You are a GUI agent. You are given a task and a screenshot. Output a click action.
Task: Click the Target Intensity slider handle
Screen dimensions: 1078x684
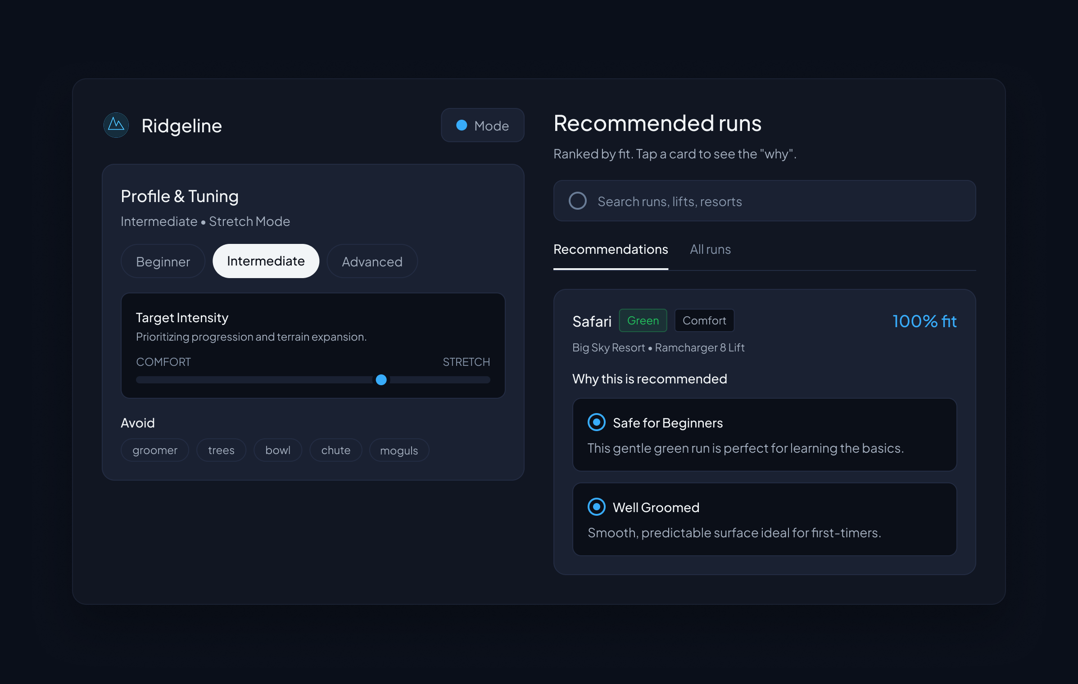(381, 380)
